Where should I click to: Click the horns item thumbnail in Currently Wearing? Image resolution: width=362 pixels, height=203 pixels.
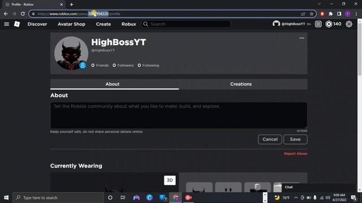199,187
